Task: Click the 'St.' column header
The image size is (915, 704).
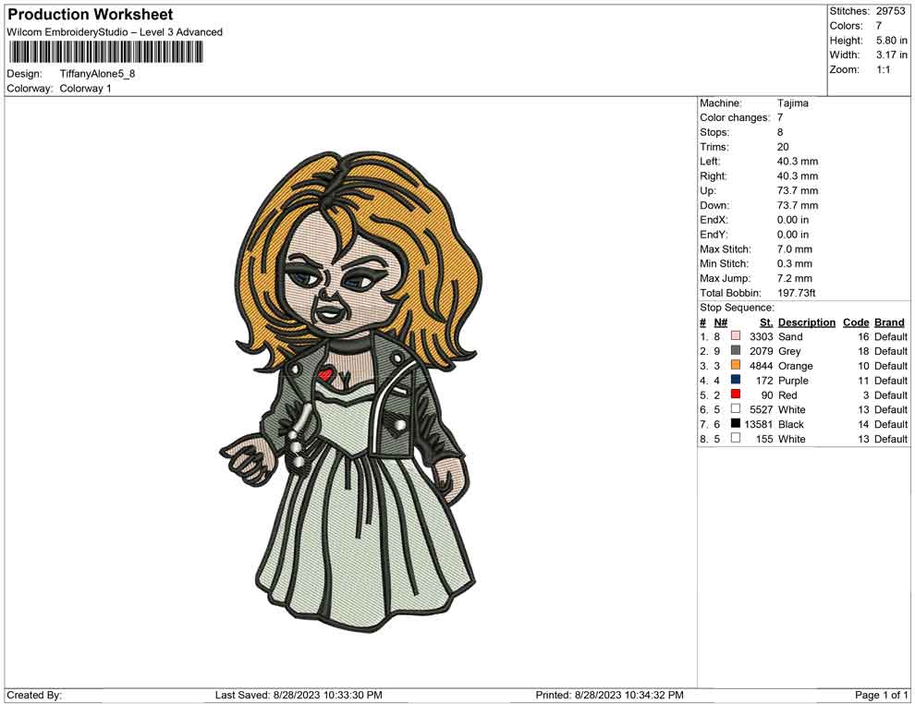Action: [766, 322]
